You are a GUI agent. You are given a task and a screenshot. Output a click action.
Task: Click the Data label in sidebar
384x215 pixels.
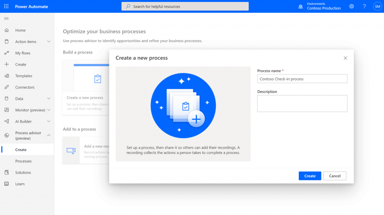(19, 99)
